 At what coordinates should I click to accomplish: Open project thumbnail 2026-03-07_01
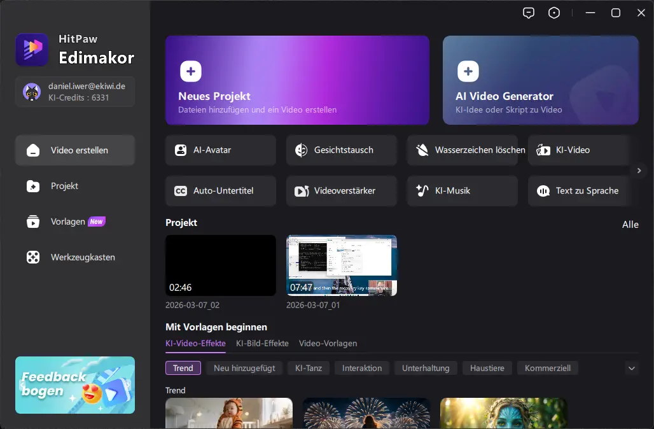pyautogui.click(x=342, y=265)
